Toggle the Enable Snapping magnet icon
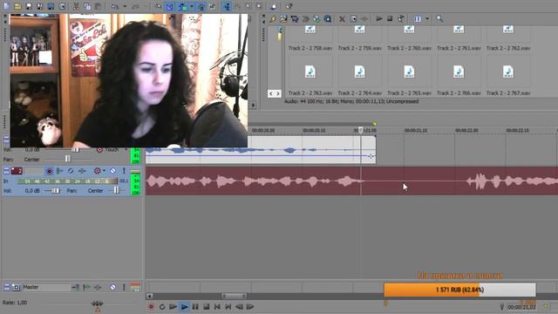 (x=158, y=6)
